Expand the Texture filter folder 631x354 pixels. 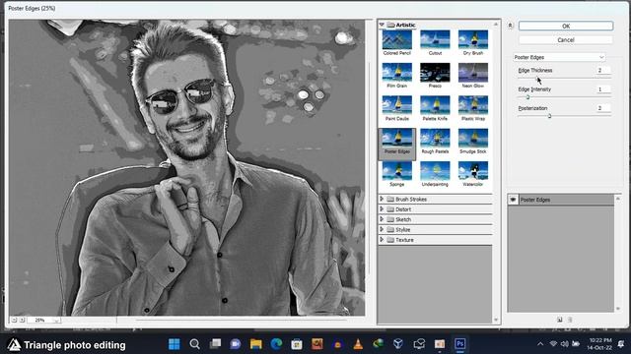[382, 240]
